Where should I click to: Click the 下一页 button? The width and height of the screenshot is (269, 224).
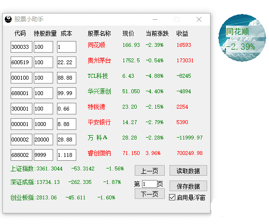(150, 194)
